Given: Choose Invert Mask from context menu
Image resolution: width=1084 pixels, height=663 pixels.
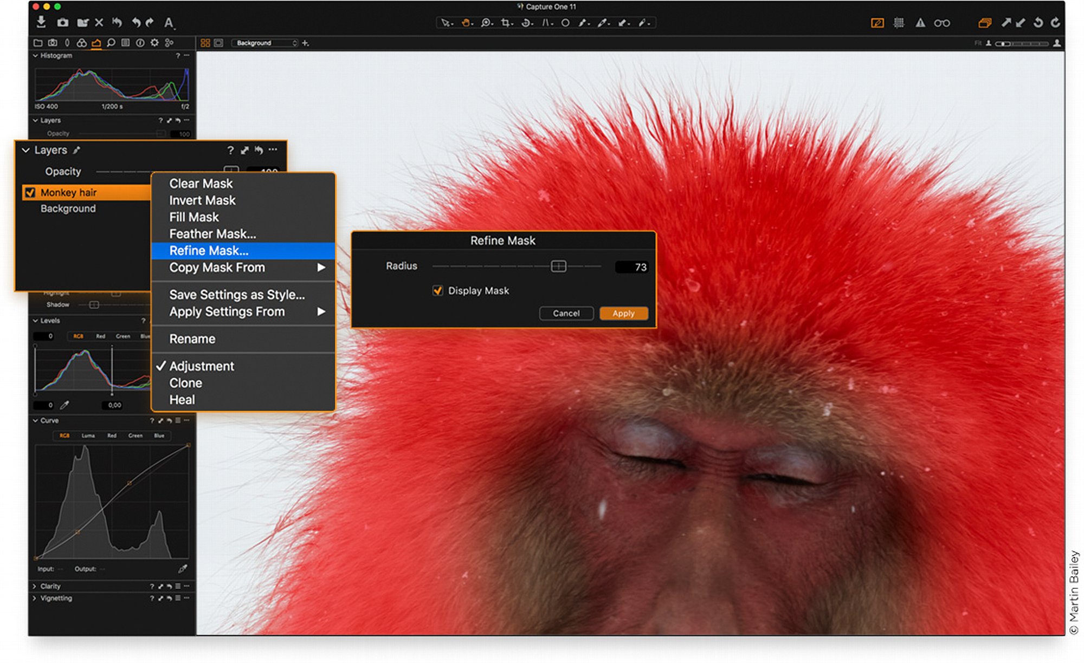Looking at the screenshot, I should (243, 200).
